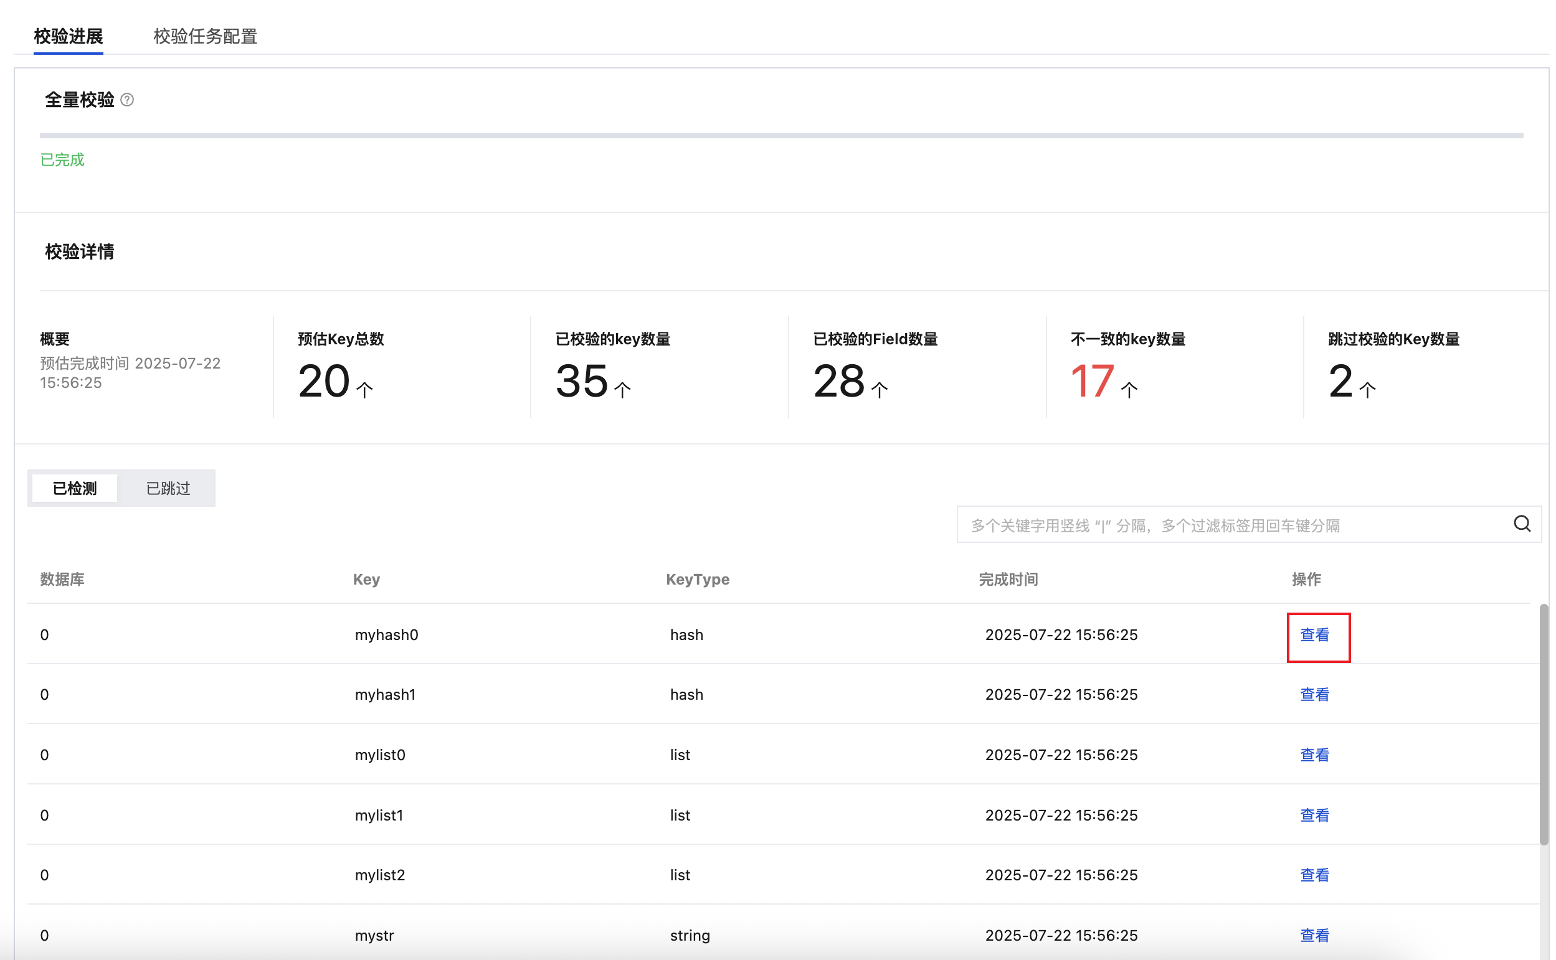Click 查看 in the mylist1 row
This screenshot has width=1556, height=960.
click(x=1314, y=815)
